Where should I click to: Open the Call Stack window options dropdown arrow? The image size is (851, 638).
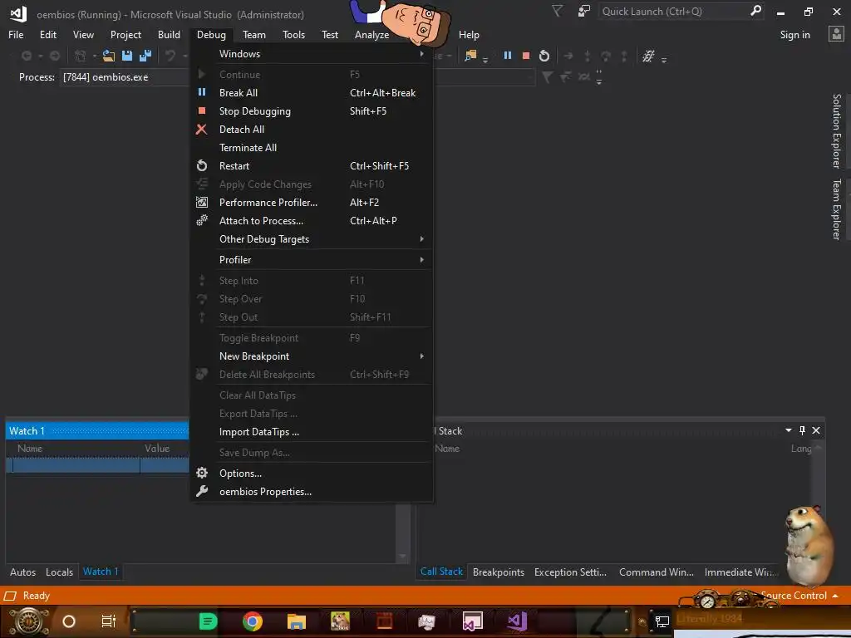(789, 430)
